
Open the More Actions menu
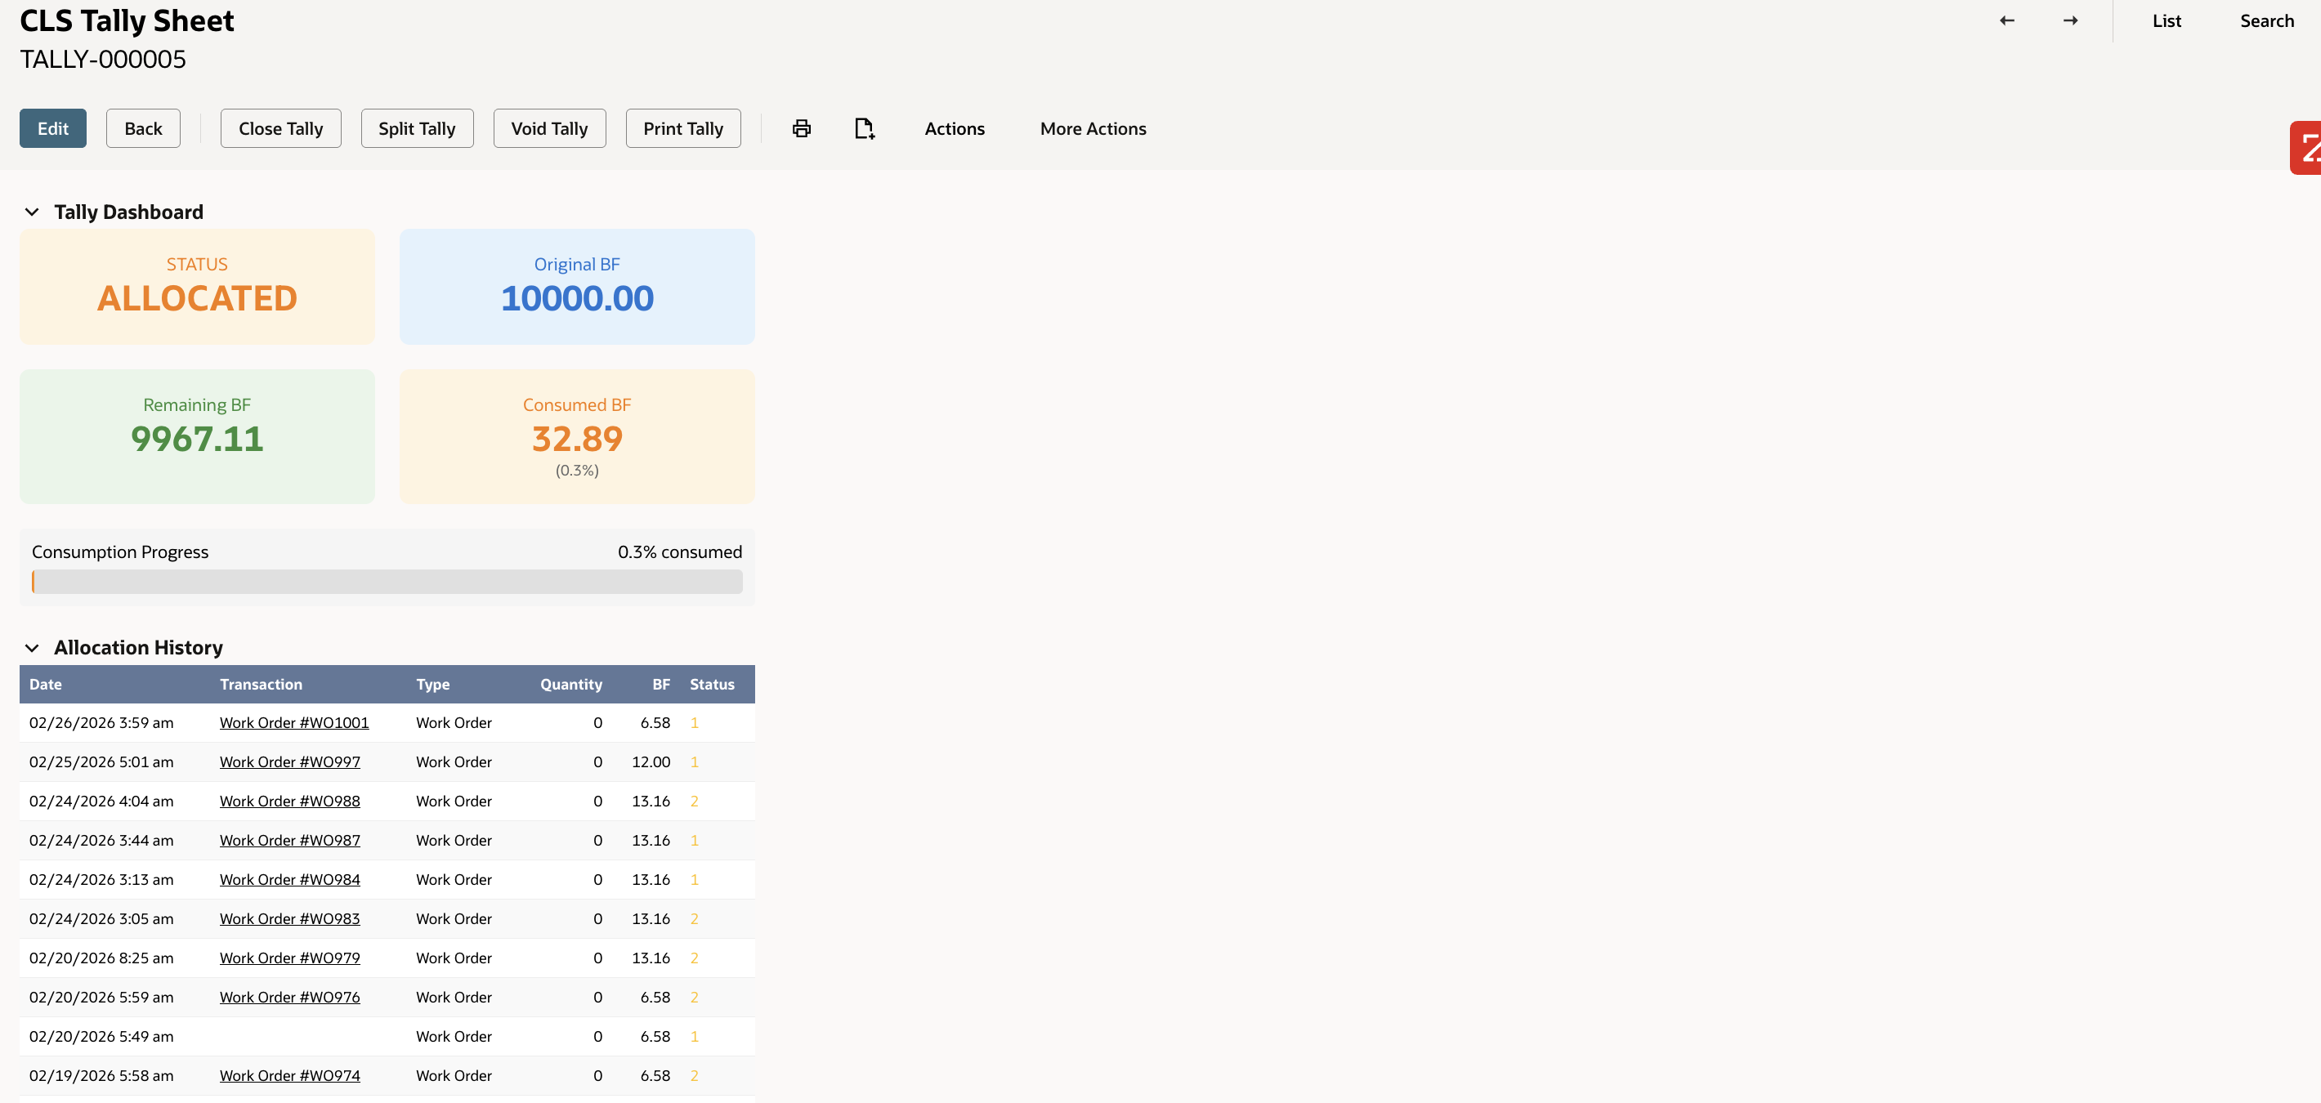pyautogui.click(x=1092, y=129)
